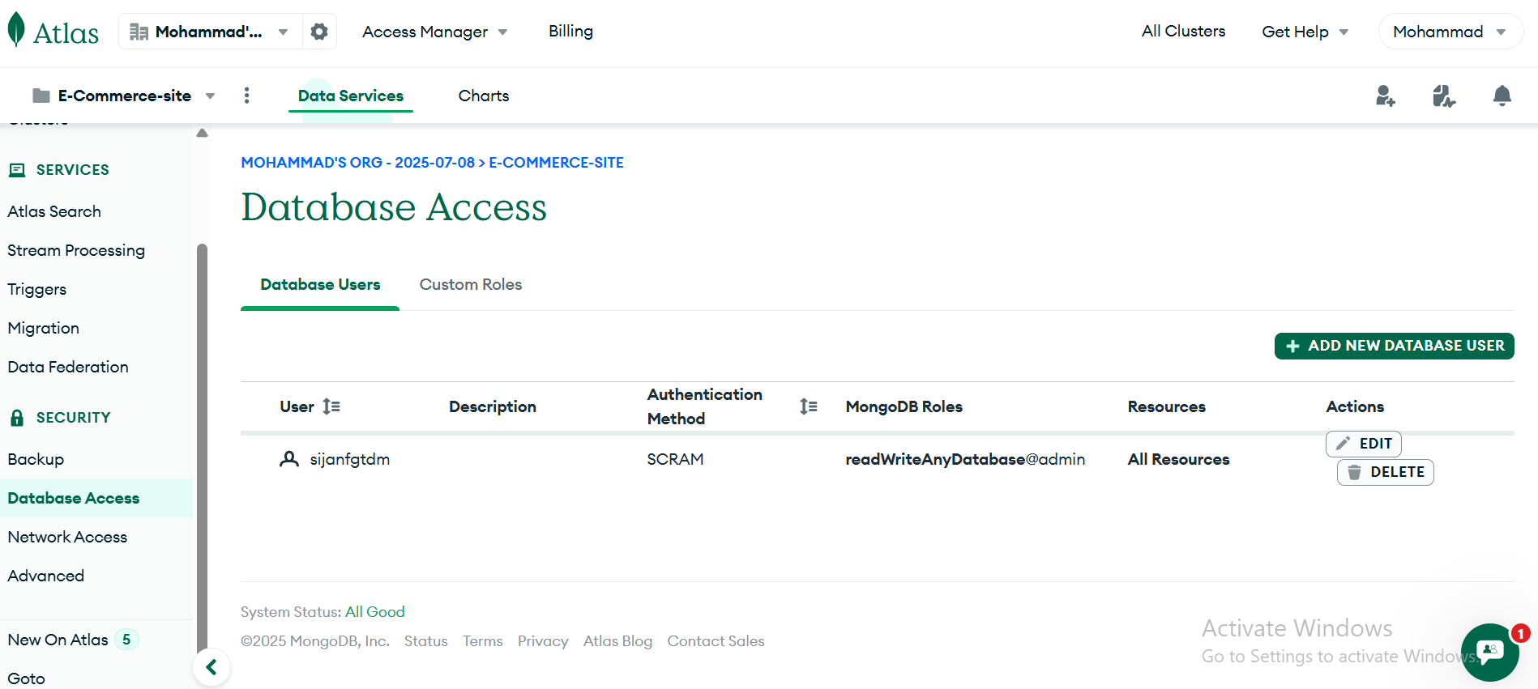Screen dimensions: 1538x689
Task: Open the support chat bubble
Action: pyautogui.click(x=1489, y=652)
